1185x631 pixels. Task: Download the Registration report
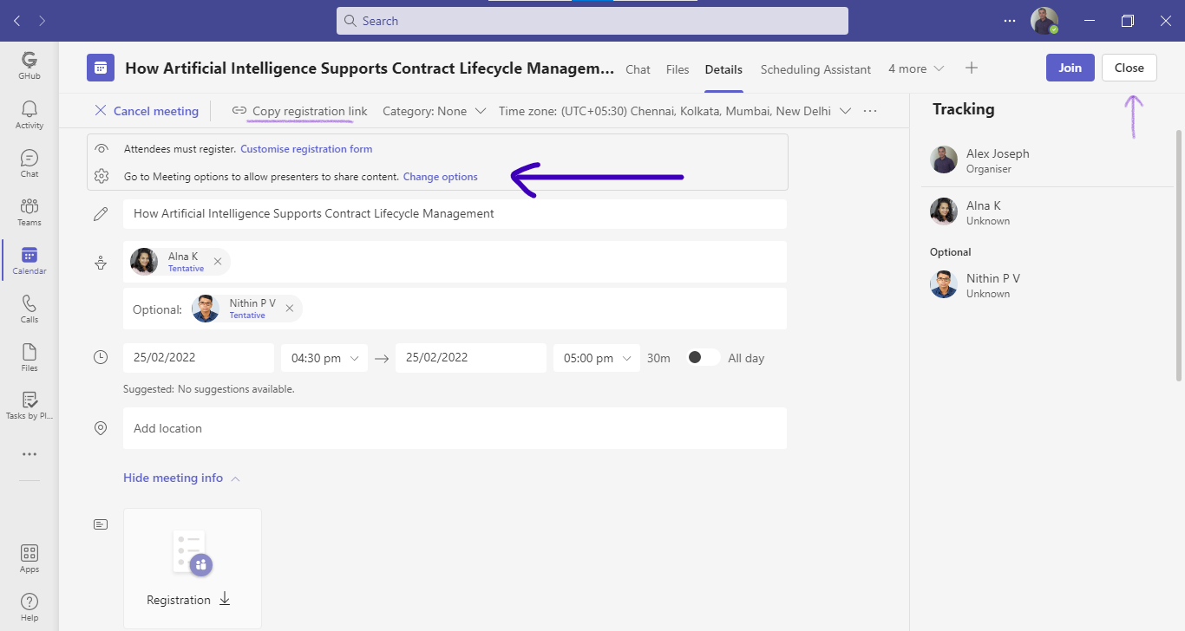point(225,599)
